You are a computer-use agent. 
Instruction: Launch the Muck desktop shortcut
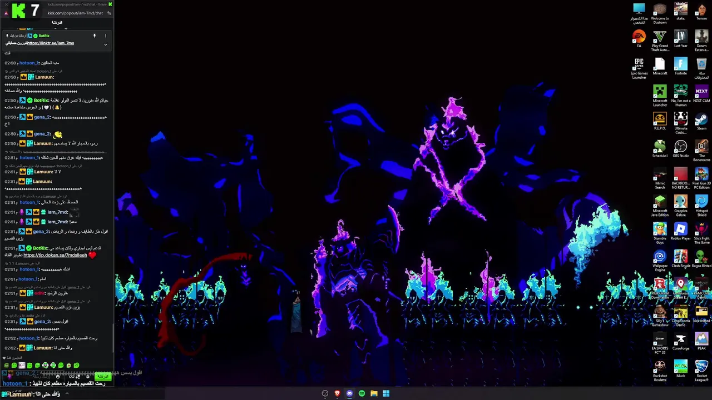681,368
